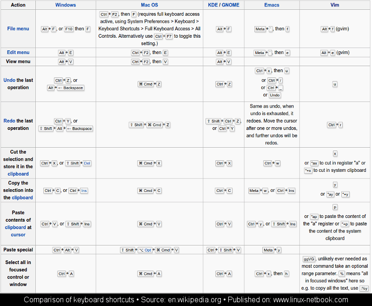Open the Vim column header link
This screenshot has width=372, height=306.
click(x=335, y=5)
